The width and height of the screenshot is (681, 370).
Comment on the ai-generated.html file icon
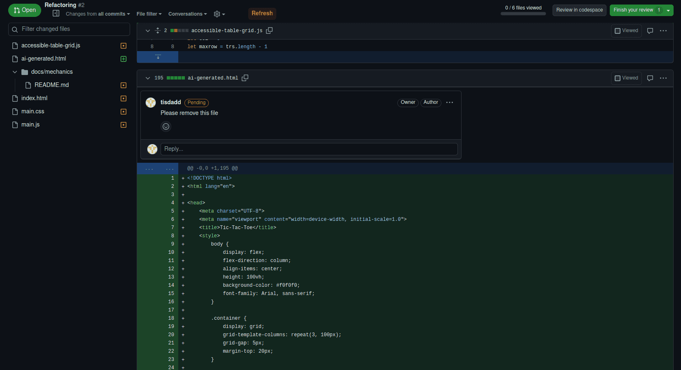[x=650, y=78]
